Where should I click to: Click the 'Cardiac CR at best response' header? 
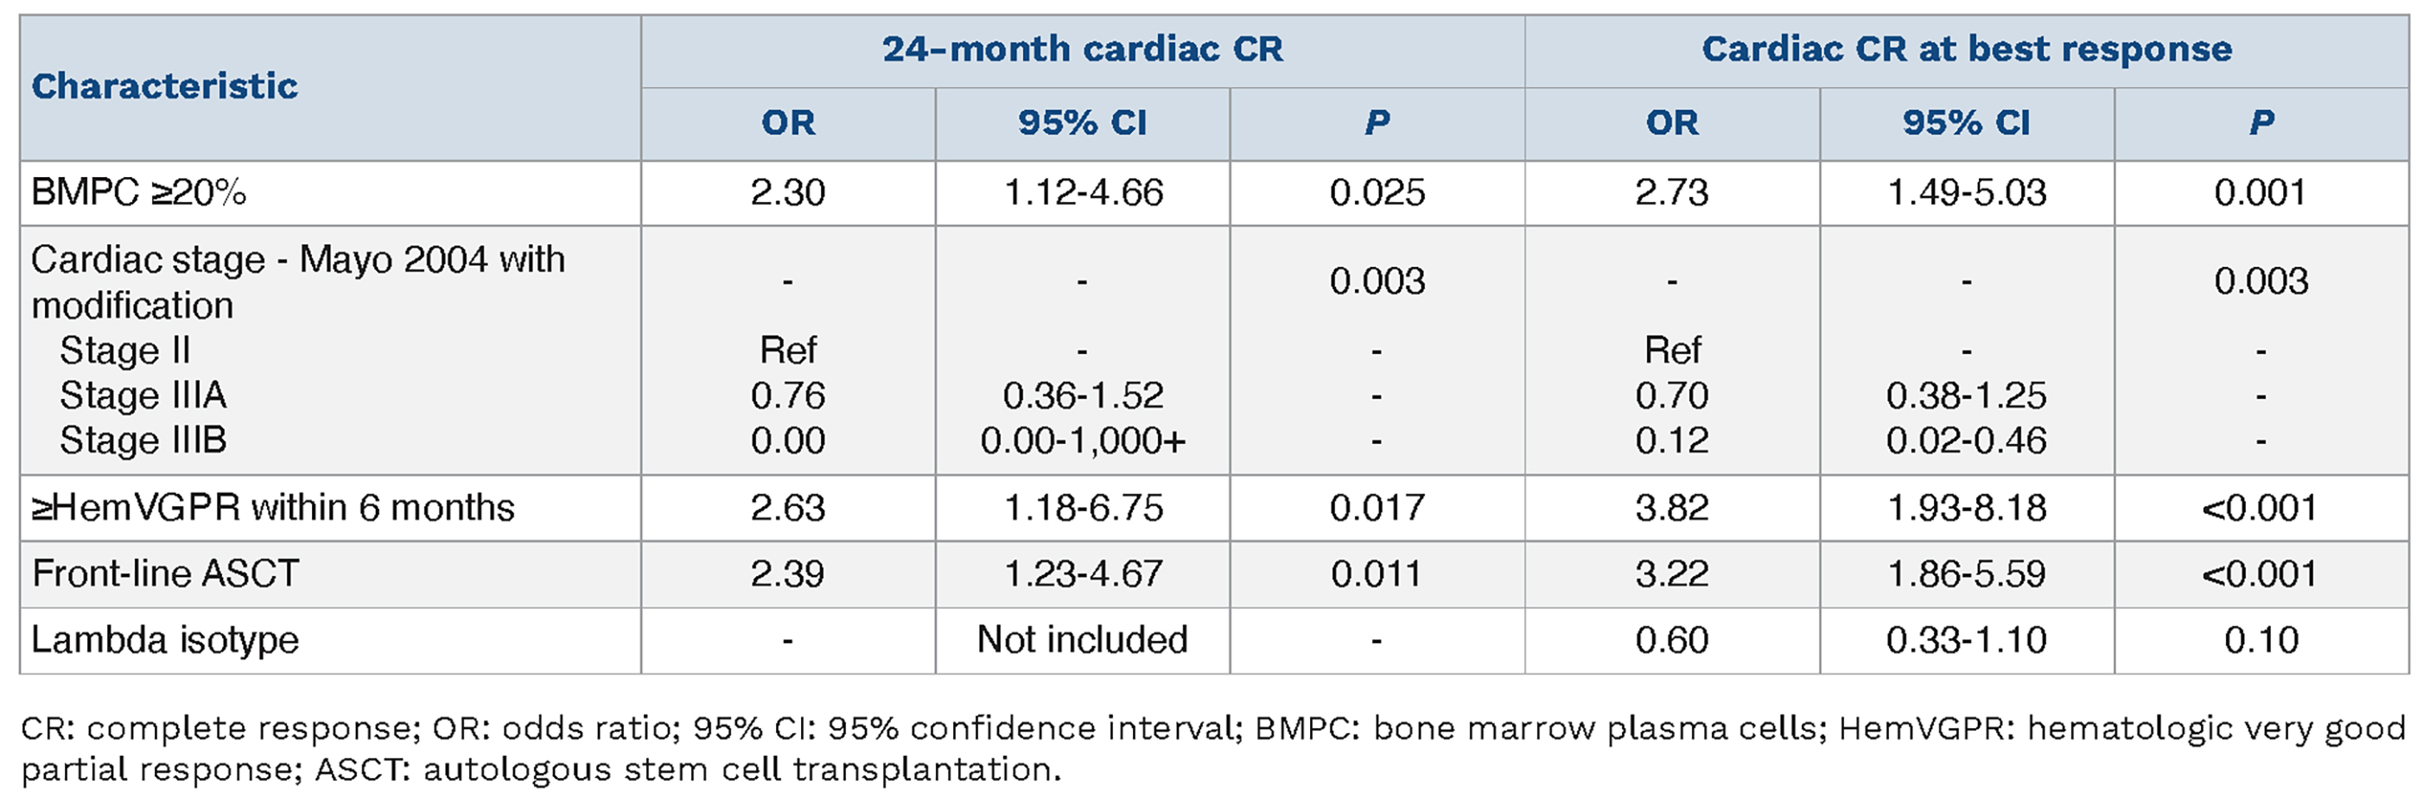click(x=1966, y=49)
